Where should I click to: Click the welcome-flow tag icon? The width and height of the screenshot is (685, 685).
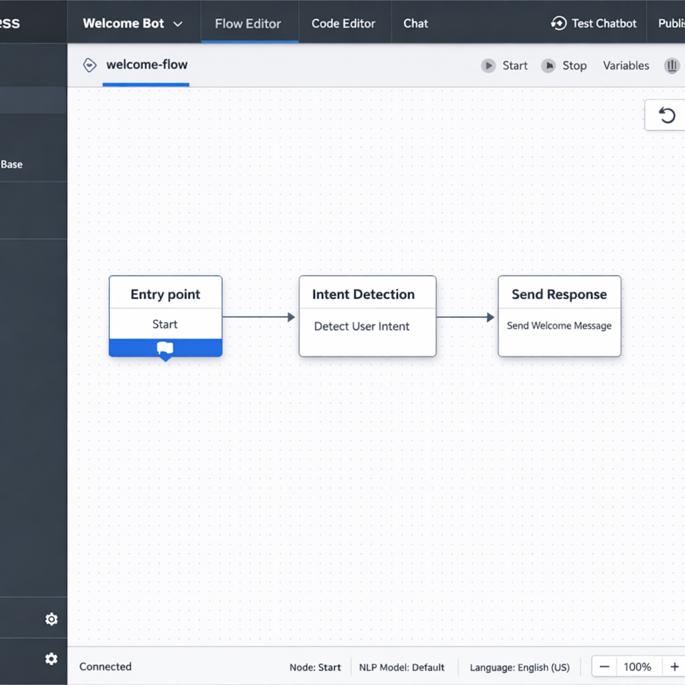click(x=89, y=65)
